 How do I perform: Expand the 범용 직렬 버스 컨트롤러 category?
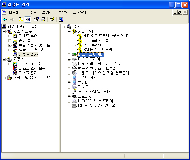point(69,69)
